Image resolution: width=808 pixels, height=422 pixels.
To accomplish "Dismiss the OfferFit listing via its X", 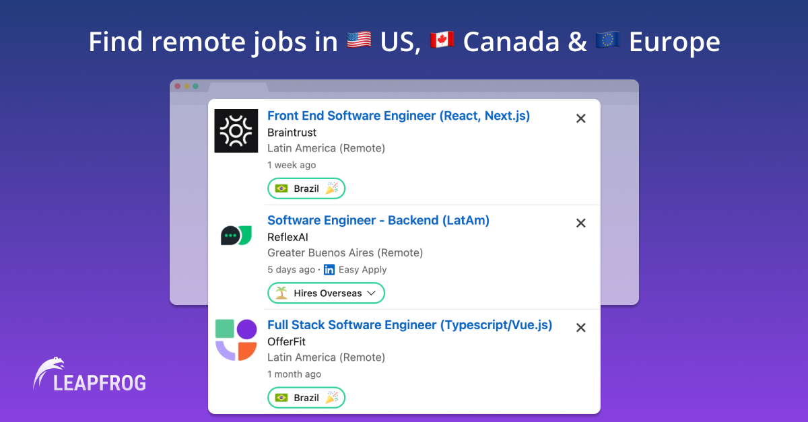I will (580, 327).
